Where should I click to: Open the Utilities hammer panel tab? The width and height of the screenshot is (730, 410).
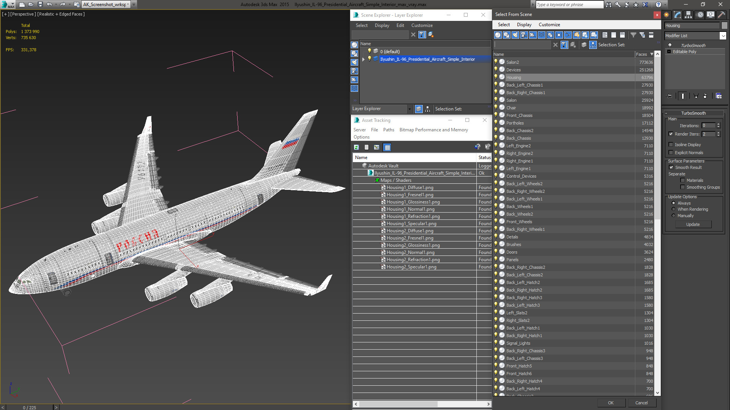point(721,15)
